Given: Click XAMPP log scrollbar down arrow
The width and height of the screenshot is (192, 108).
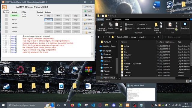Looking at the screenshot, I should pyautogui.click(x=92, y=56).
